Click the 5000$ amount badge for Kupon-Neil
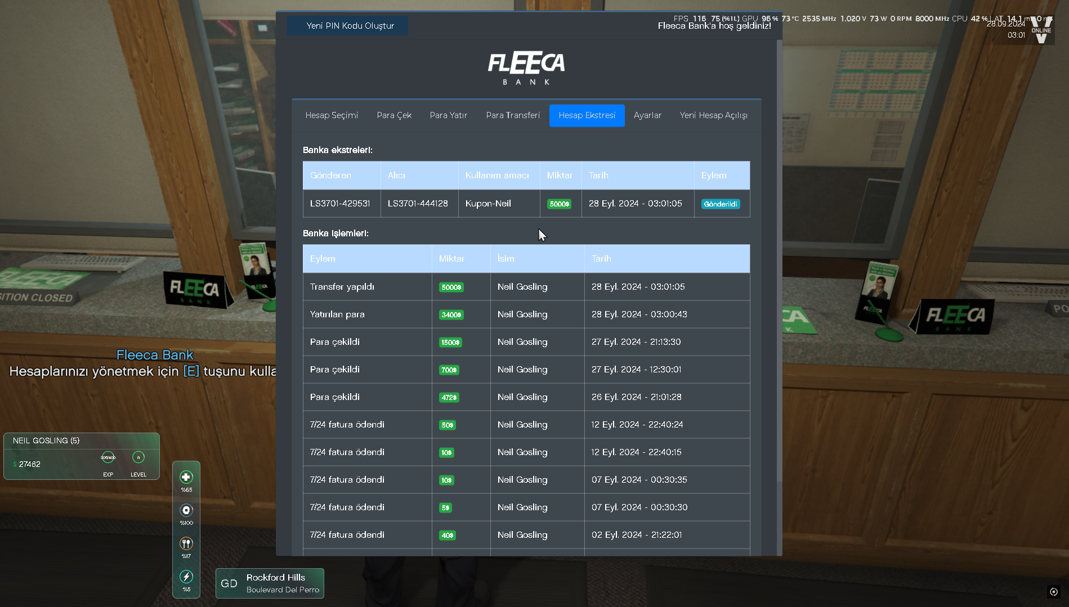 pyautogui.click(x=560, y=204)
